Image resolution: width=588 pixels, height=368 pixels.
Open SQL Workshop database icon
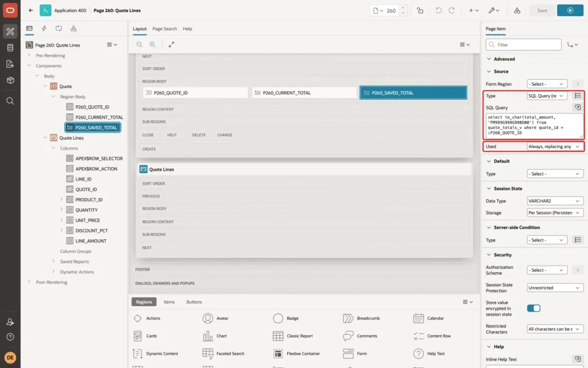[10, 48]
